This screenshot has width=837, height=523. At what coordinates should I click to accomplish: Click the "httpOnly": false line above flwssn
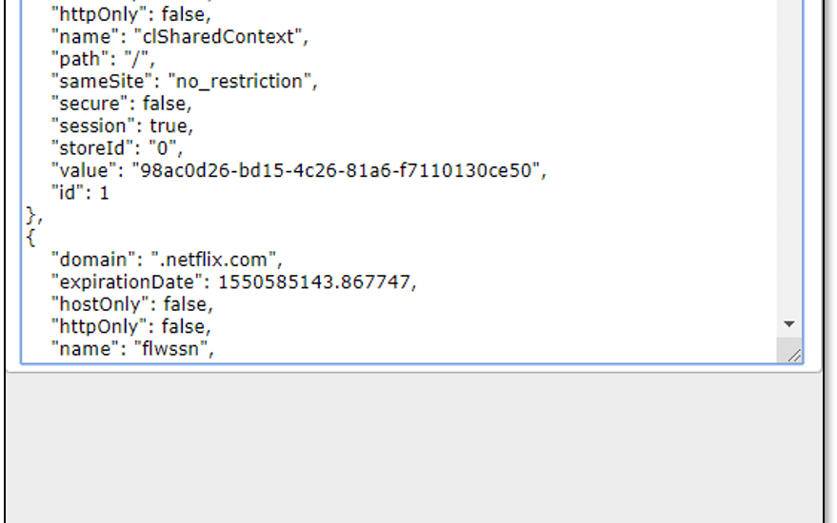pos(130,327)
